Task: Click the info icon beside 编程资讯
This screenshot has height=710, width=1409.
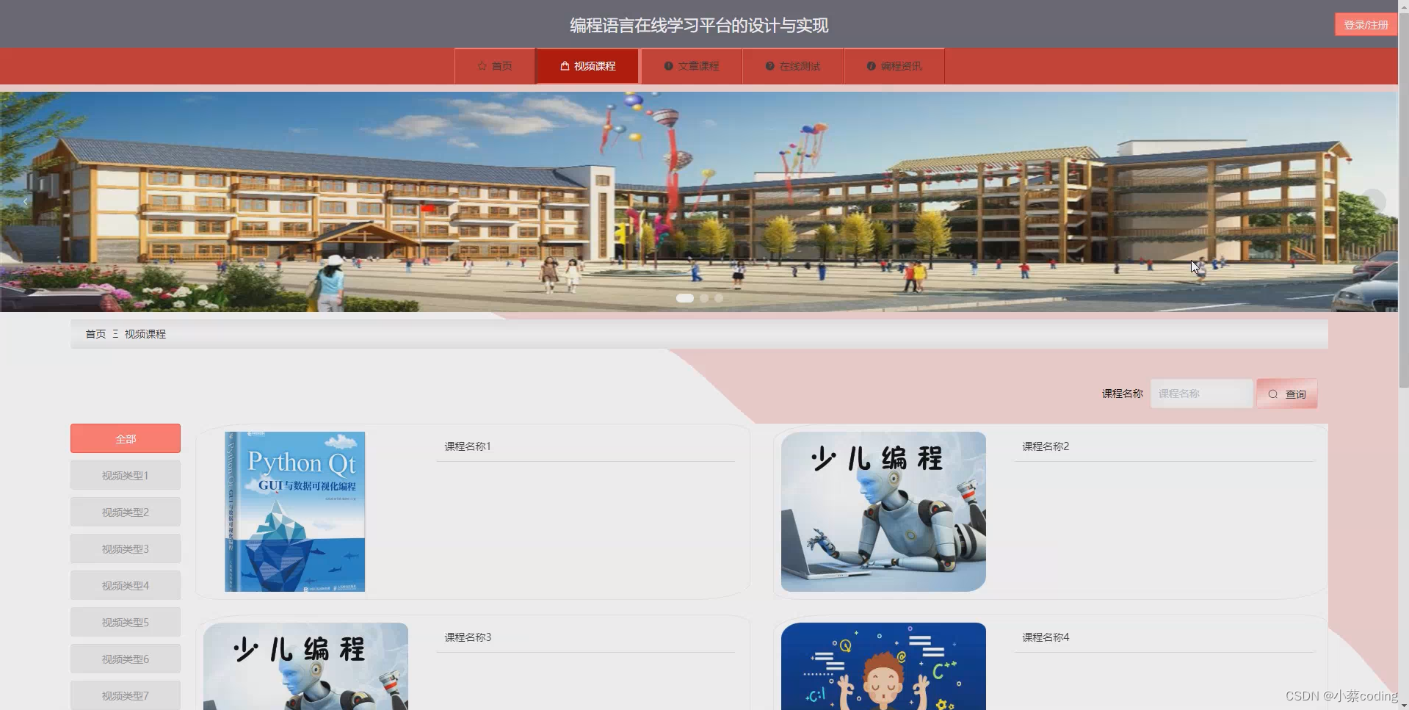Action: click(871, 66)
